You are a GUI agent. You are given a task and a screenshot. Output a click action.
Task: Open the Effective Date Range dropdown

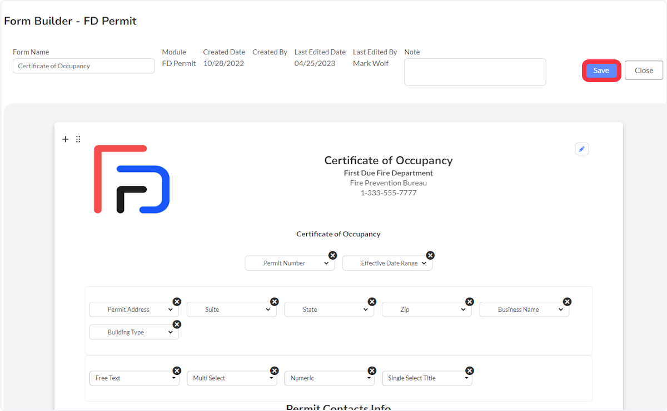[x=387, y=263]
